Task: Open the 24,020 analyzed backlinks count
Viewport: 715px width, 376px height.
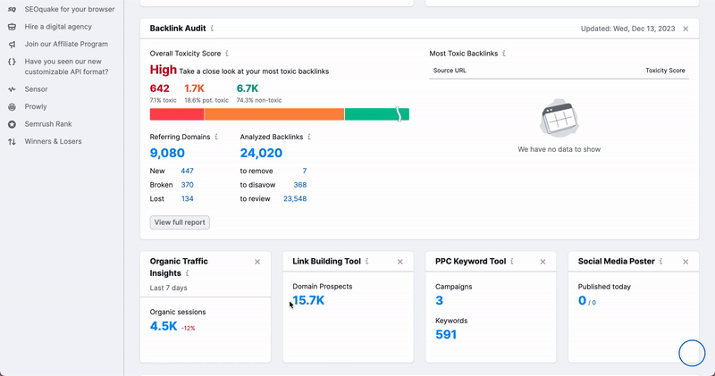Action: point(261,153)
